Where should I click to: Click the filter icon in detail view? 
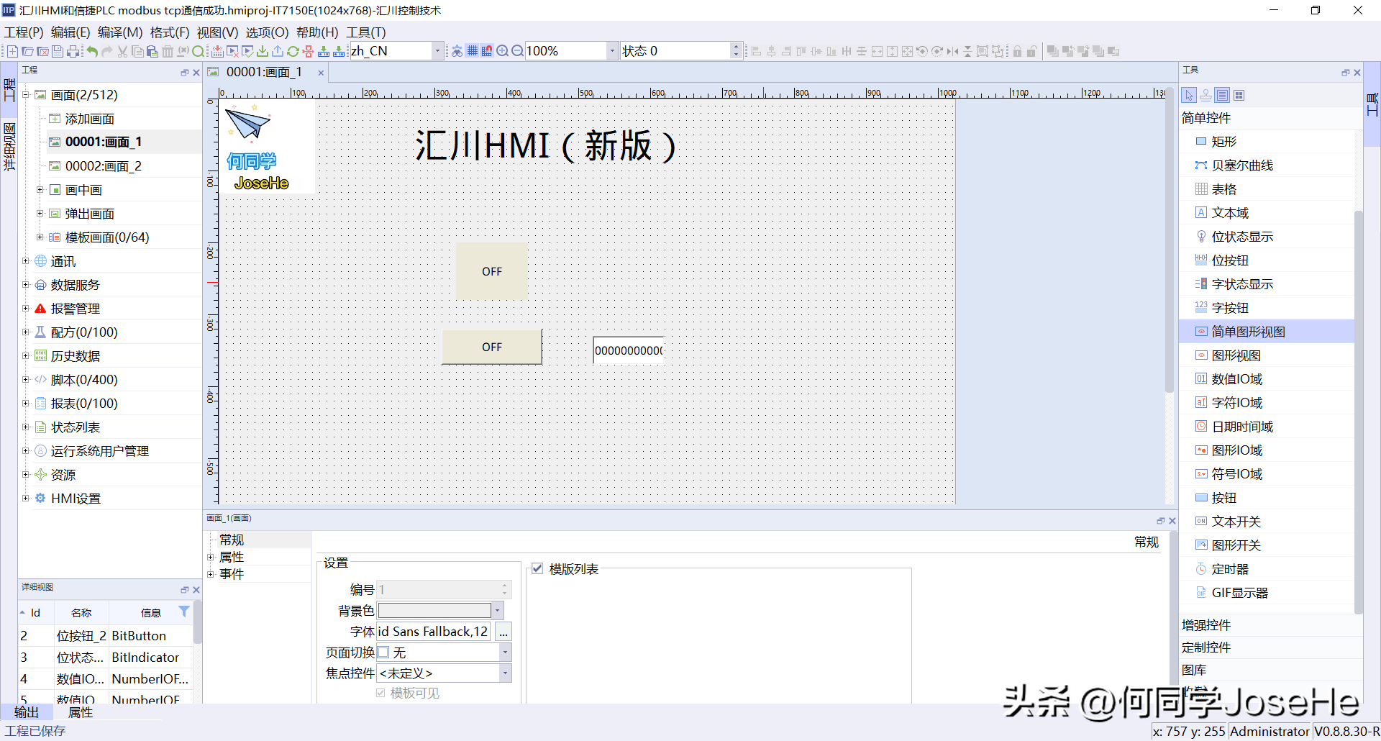184,612
